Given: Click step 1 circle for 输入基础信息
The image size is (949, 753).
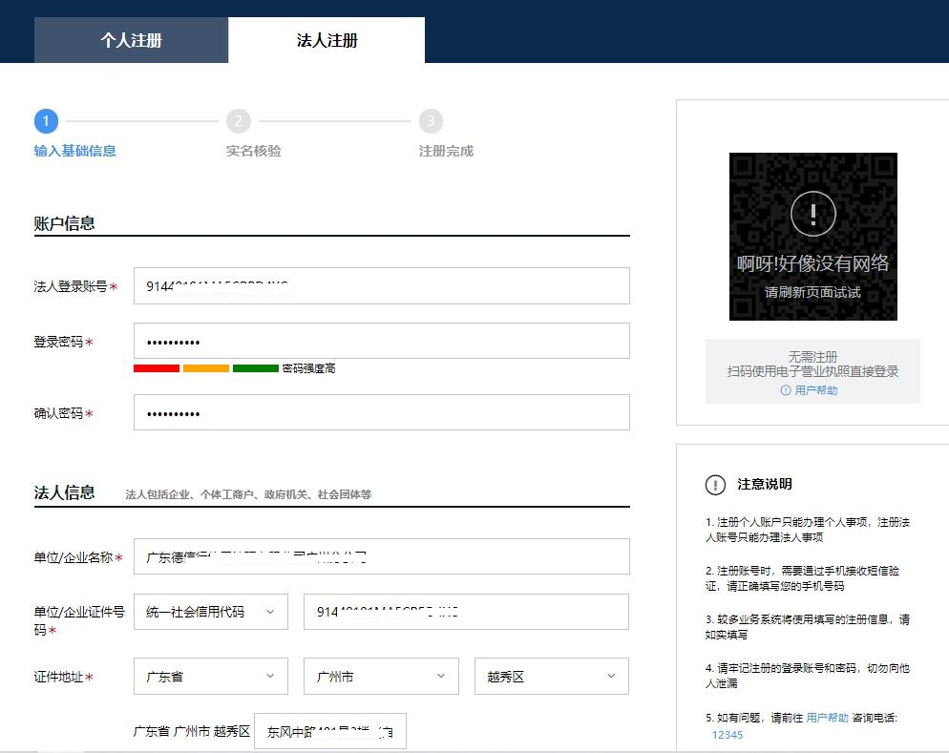Looking at the screenshot, I should pos(46,121).
